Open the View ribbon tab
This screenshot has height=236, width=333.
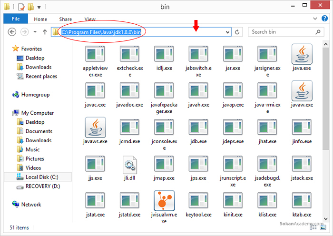90,19
